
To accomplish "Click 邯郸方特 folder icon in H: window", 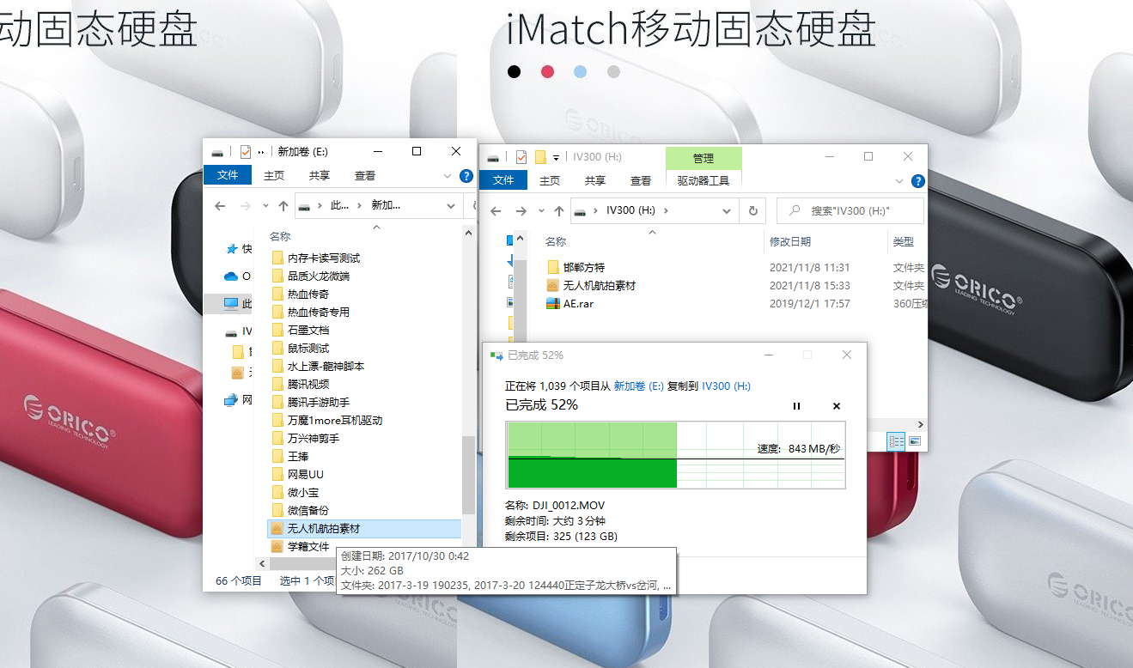I will [553, 267].
